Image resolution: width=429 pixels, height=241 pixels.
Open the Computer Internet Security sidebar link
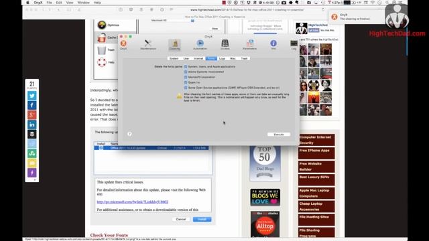316,140
